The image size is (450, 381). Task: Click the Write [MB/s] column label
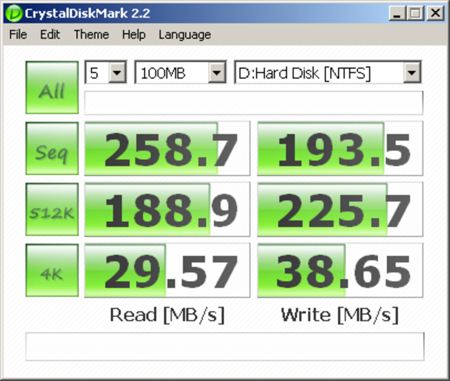[x=340, y=315]
